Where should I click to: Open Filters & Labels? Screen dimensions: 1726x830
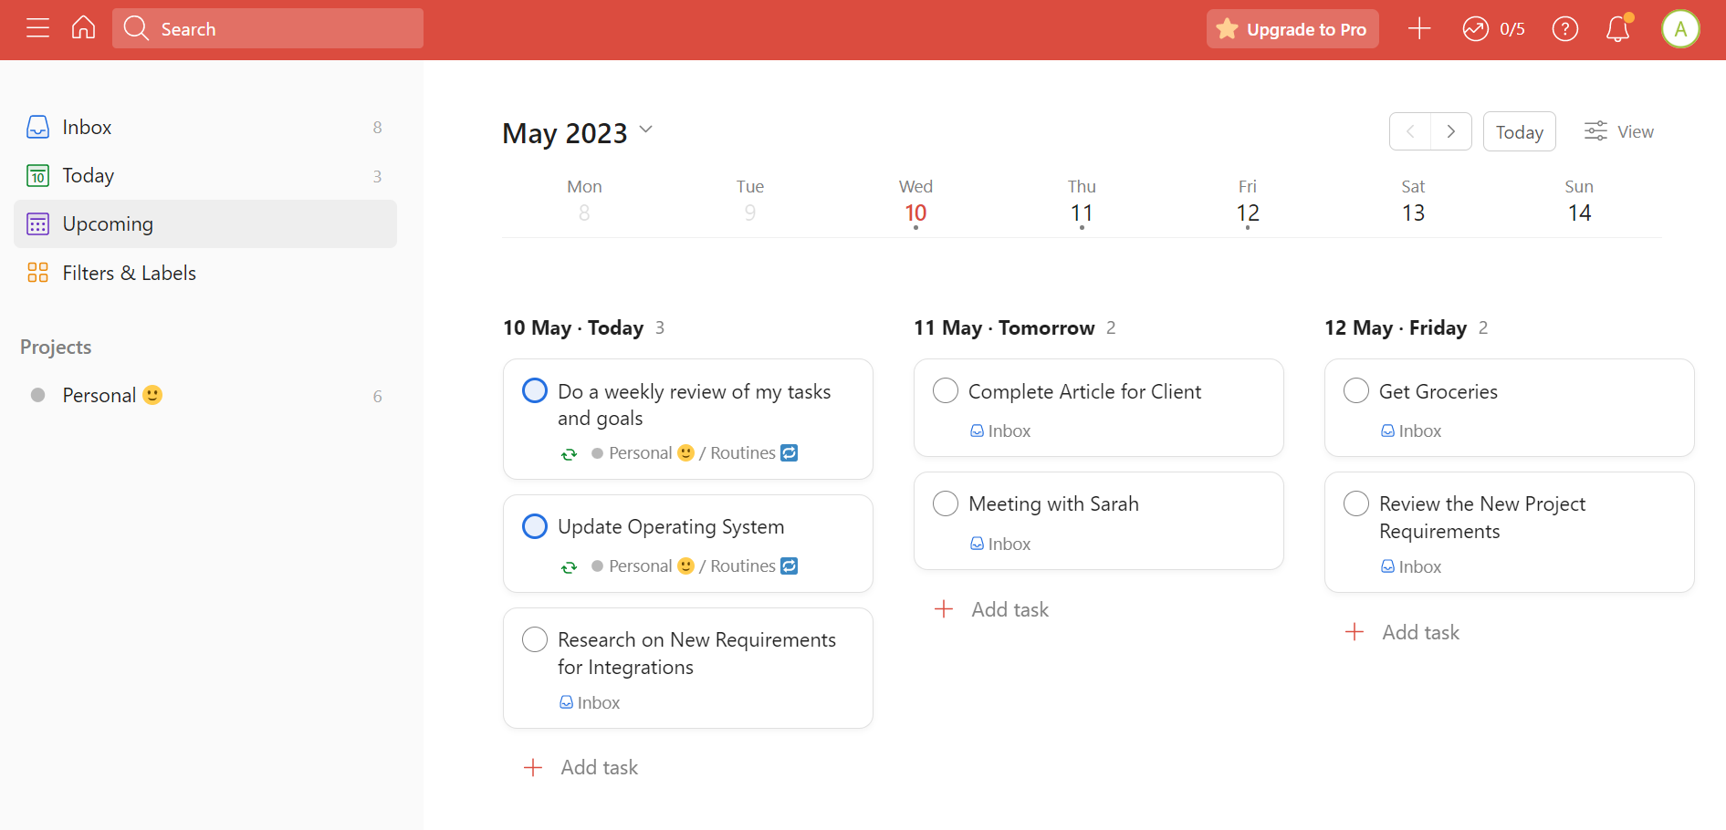coord(129,272)
